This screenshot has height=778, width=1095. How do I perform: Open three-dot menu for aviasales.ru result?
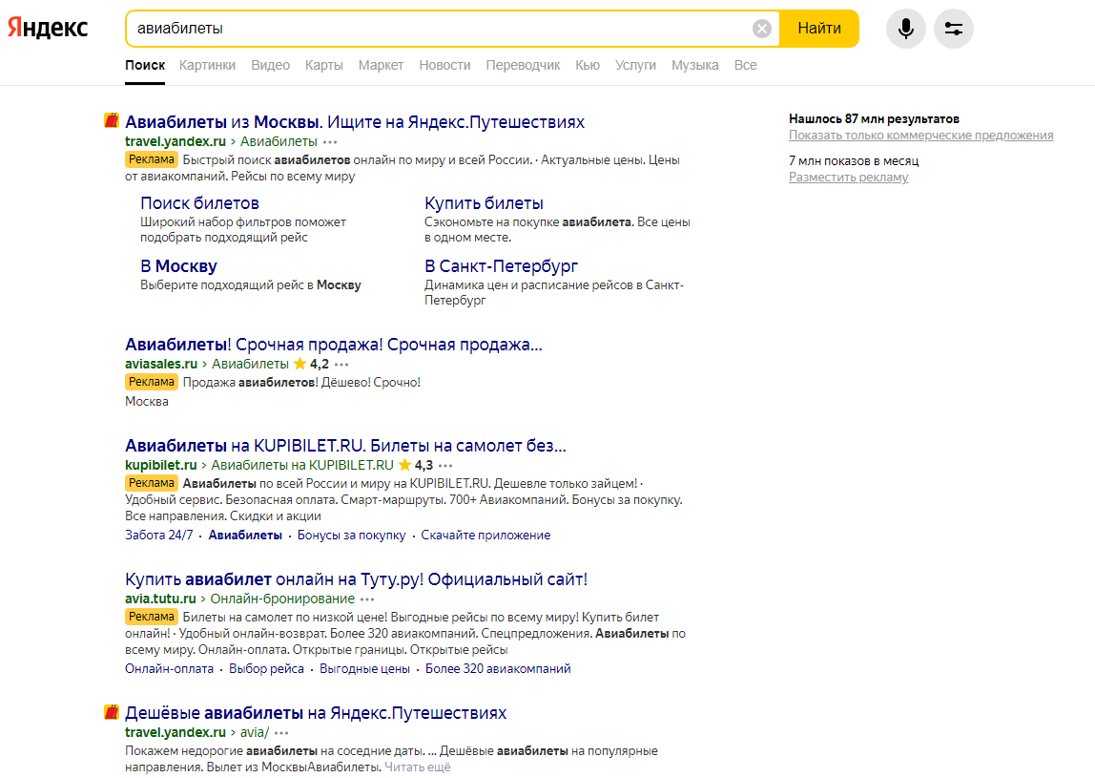click(x=341, y=364)
